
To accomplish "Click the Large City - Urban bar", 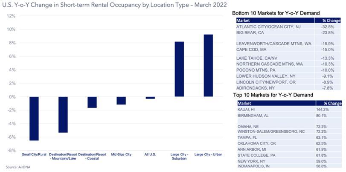I will [x=208, y=65].
